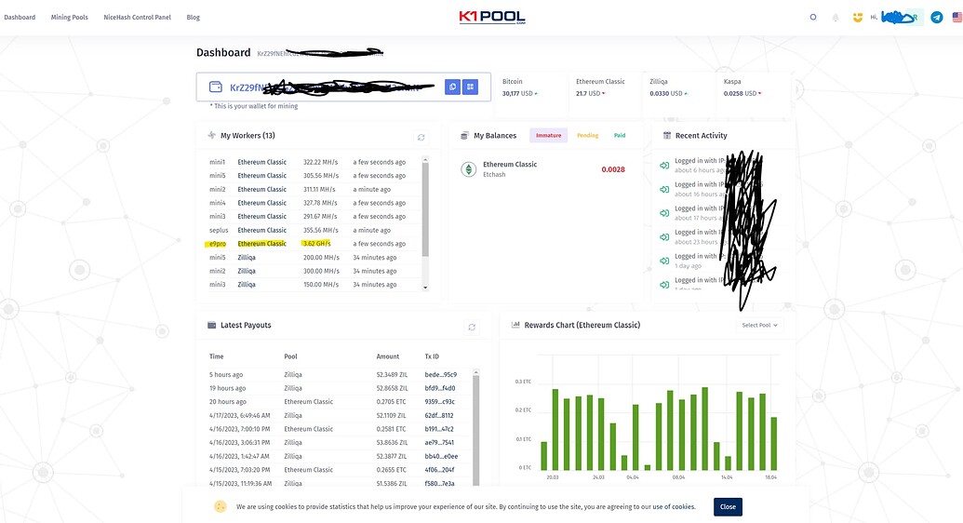963x523 pixels.
Task: Go to the K1POOL home logo
Action: pyautogui.click(x=492, y=17)
